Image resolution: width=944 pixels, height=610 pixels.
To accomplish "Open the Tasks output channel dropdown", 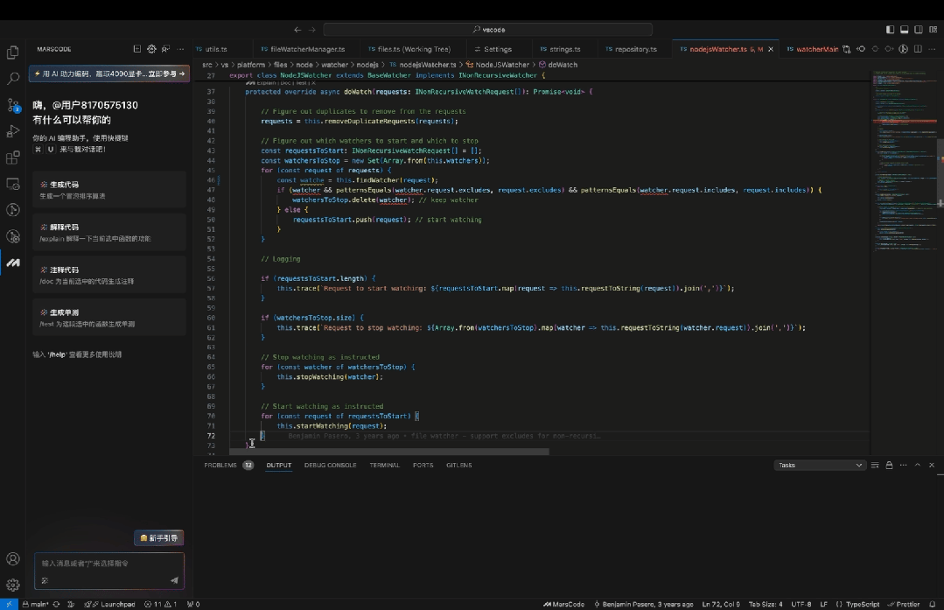I will (x=820, y=465).
